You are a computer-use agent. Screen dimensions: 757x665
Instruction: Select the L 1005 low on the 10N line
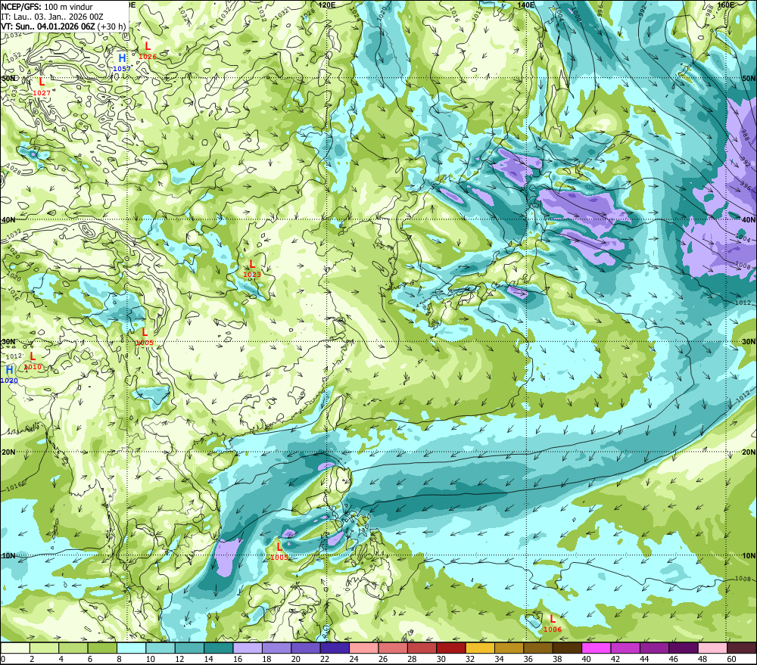(279, 552)
